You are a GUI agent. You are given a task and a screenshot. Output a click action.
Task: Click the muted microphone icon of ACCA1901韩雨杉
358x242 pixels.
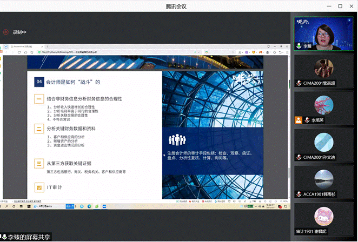(299, 194)
